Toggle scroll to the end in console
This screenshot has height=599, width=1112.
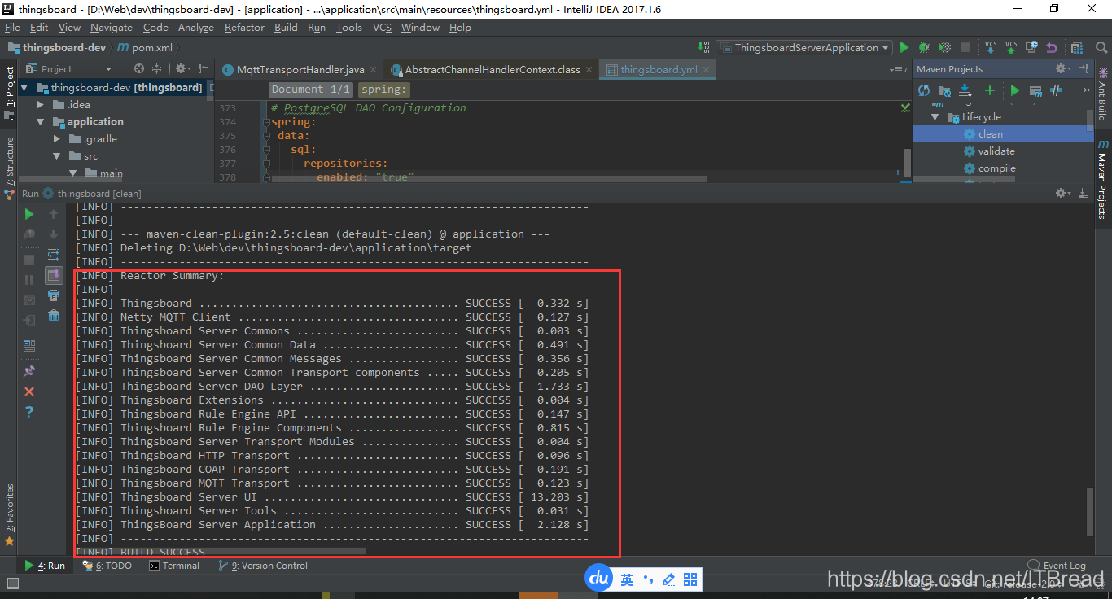click(54, 275)
